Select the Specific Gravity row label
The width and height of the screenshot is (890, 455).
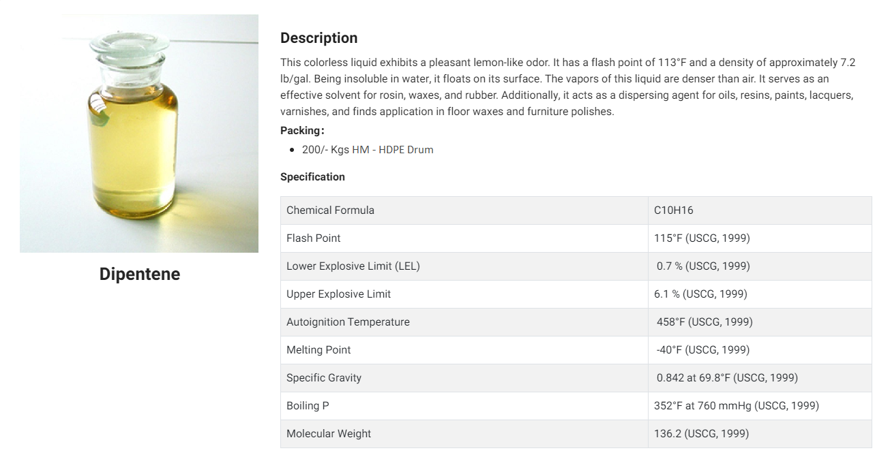(324, 378)
